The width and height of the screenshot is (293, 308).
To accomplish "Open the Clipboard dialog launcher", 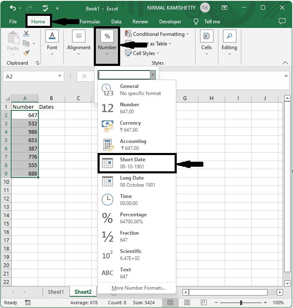I will 38,63.
